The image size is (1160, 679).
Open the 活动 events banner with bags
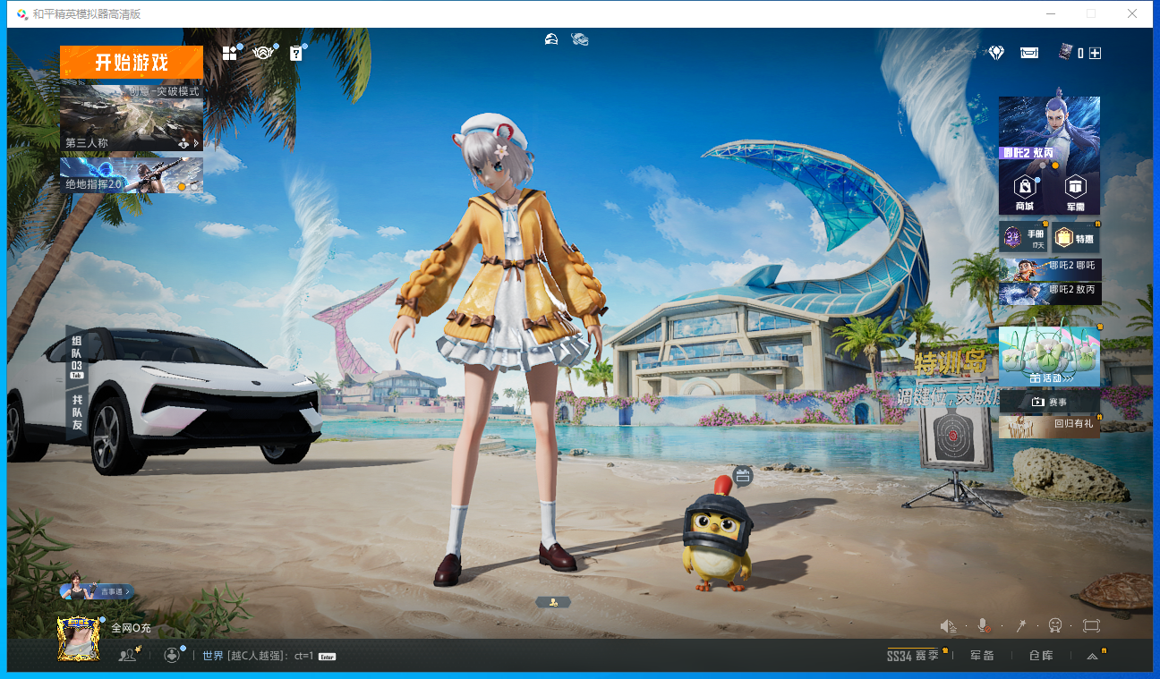coord(1049,356)
